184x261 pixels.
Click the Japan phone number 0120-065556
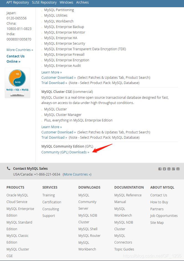(16, 18)
